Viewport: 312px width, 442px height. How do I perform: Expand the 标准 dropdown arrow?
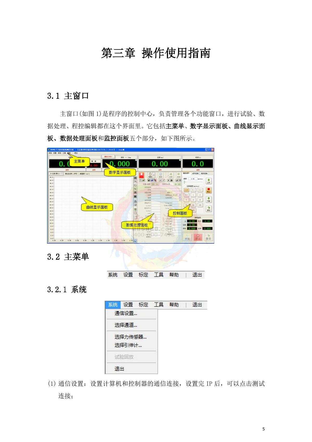coord(154,175)
